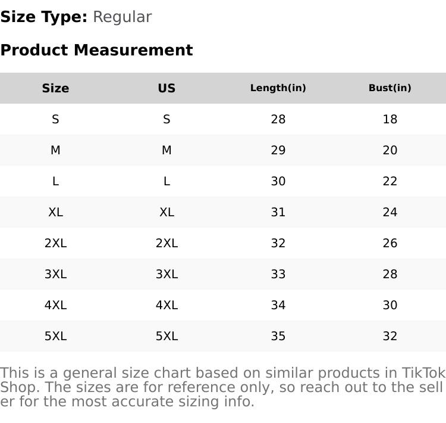Click the bust value 24 for XL
The height and width of the screenshot is (423, 446).
click(390, 212)
